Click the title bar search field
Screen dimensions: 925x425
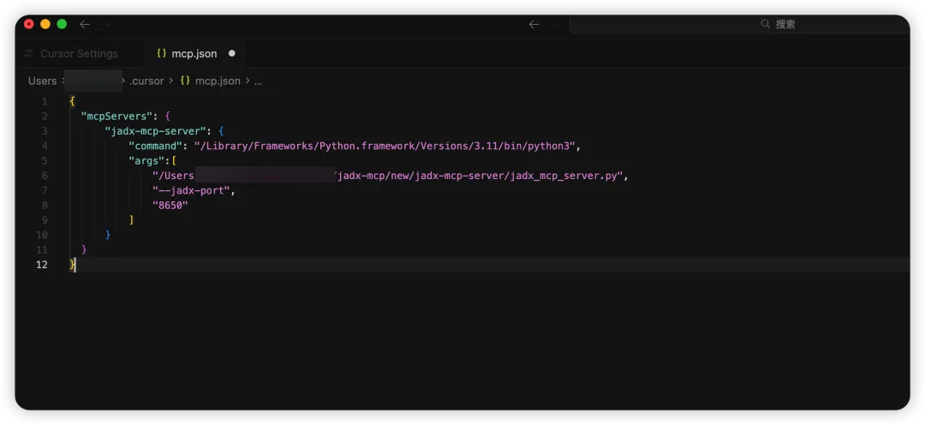pos(739,24)
